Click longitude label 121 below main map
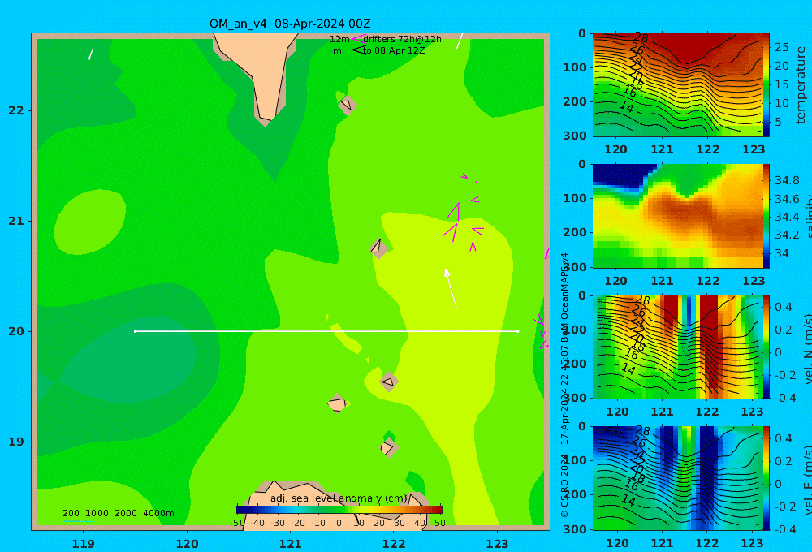Image resolution: width=812 pixels, height=552 pixels. pos(291,544)
